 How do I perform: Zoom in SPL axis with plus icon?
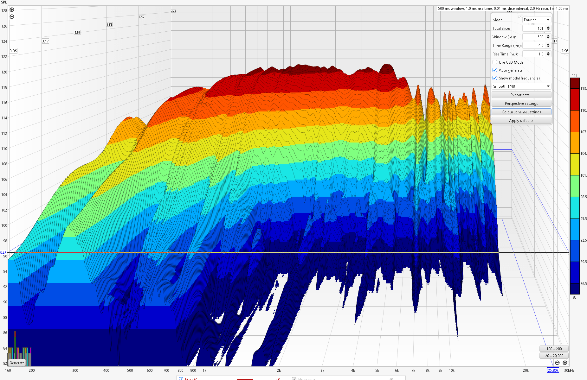pyautogui.click(x=12, y=10)
